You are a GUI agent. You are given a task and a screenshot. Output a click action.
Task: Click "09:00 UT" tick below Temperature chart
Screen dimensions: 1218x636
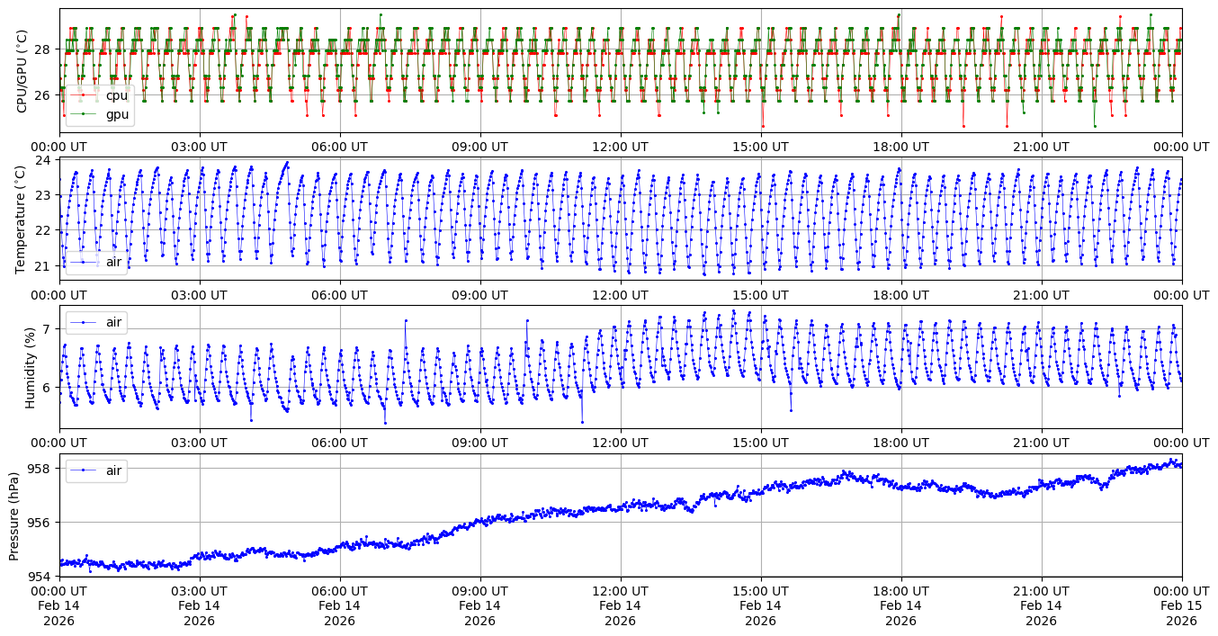click(479, 295)
